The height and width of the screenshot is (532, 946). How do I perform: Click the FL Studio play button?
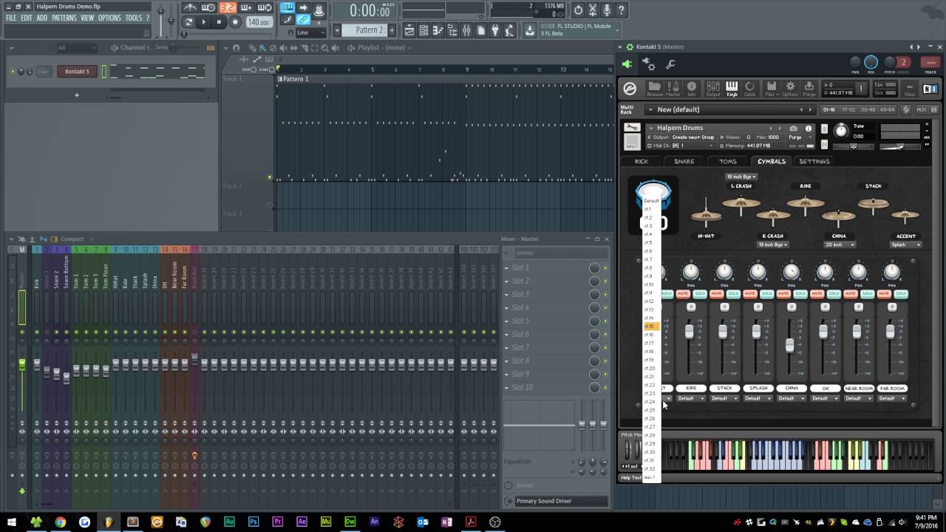(x=204, y=22)
